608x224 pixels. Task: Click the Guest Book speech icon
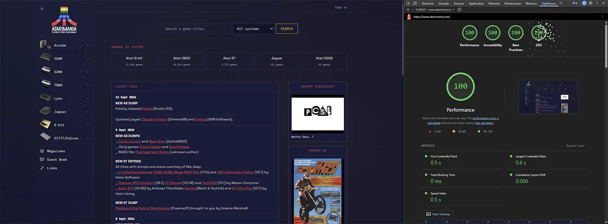click(x=42, y=159)
